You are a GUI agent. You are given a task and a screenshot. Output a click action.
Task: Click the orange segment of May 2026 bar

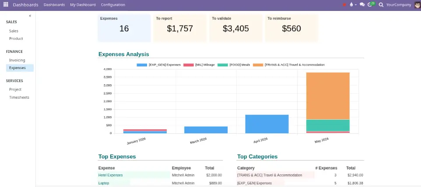[x=328, y=96]
